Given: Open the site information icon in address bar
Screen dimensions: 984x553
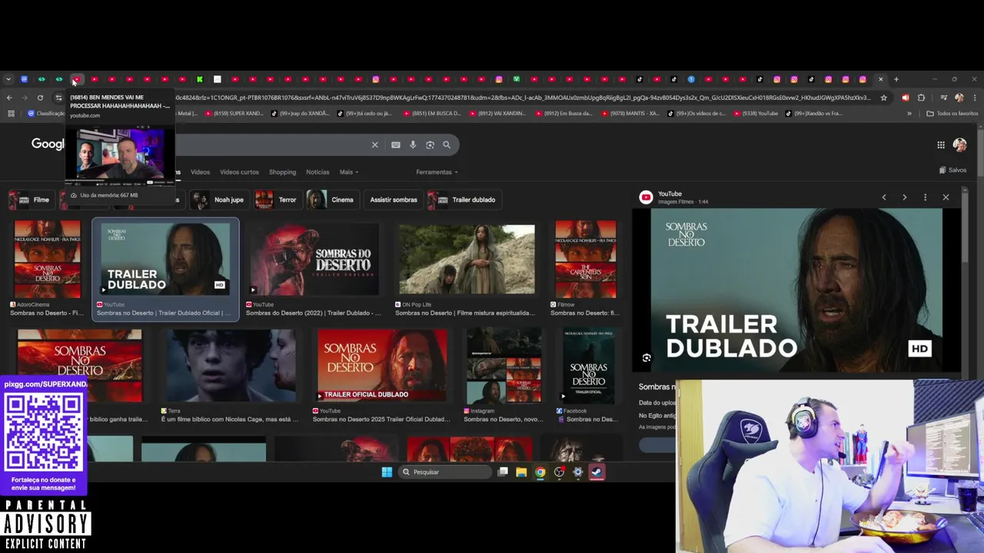Looking at the screenshot, I should (58, 98).
